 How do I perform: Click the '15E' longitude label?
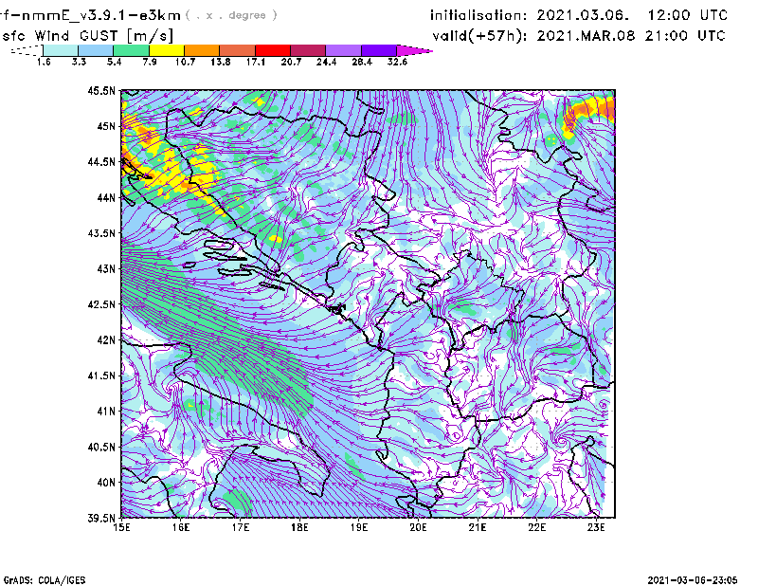(121, 527)
